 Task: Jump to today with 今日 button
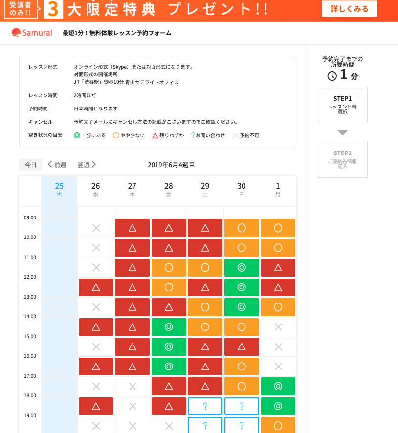coord(31,165)
